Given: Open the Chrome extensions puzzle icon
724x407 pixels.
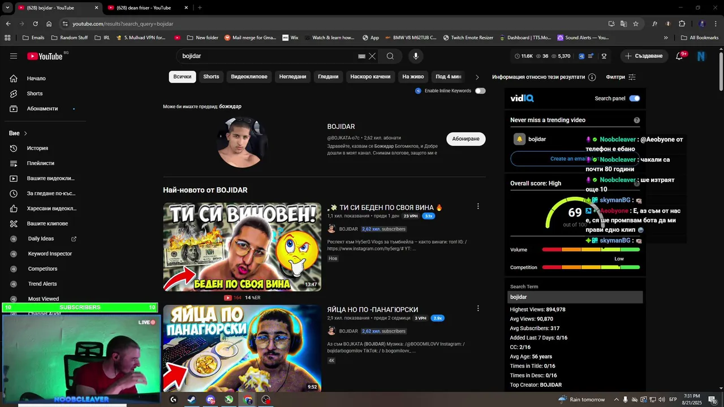Looking at the screenshot, I should tap(682, 24).
